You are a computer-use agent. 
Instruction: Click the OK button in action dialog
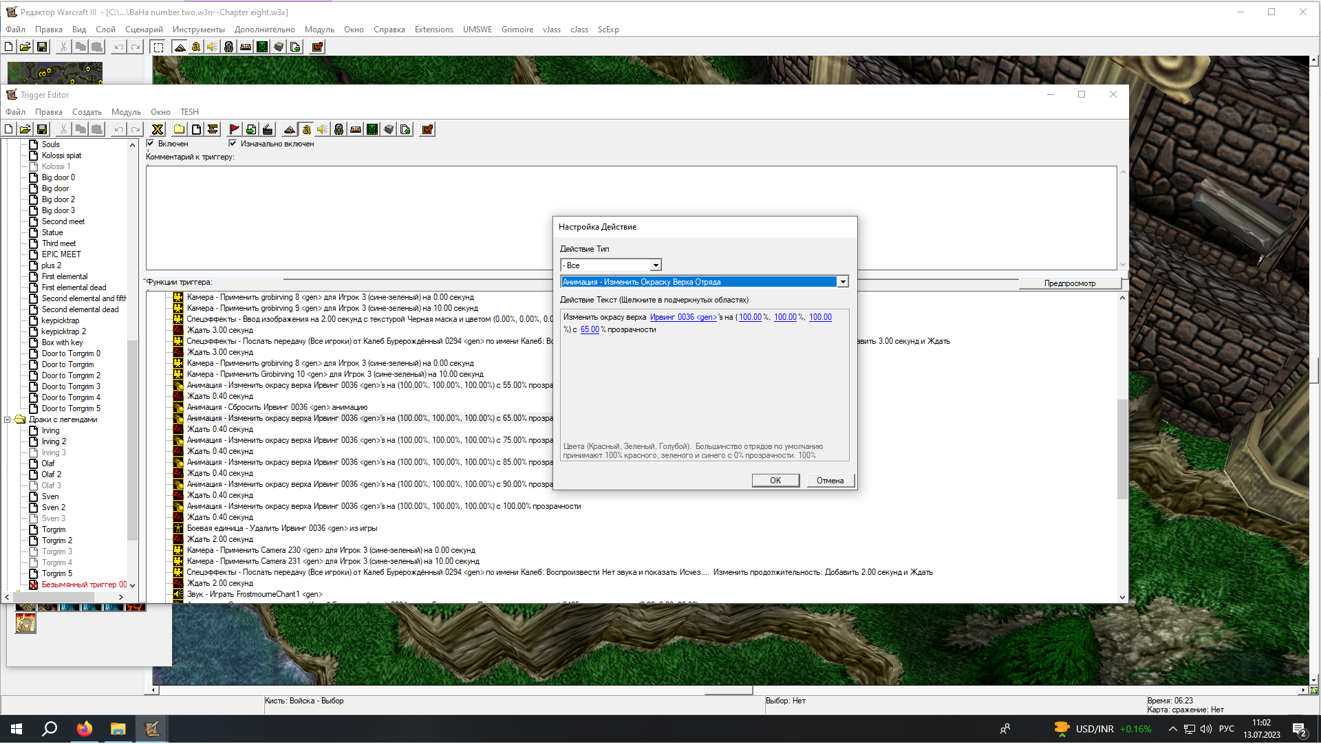(775, 481)
